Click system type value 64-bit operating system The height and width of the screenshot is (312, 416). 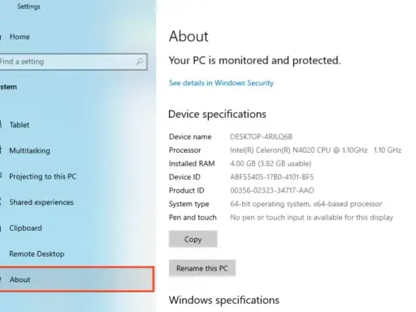306,204
